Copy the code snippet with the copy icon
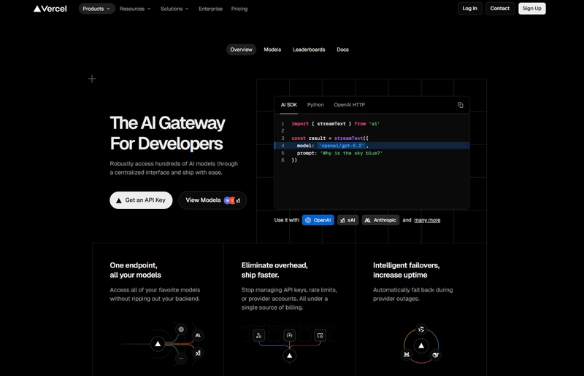The height and width of the screenshot is (376, 584). coord(460,105)
